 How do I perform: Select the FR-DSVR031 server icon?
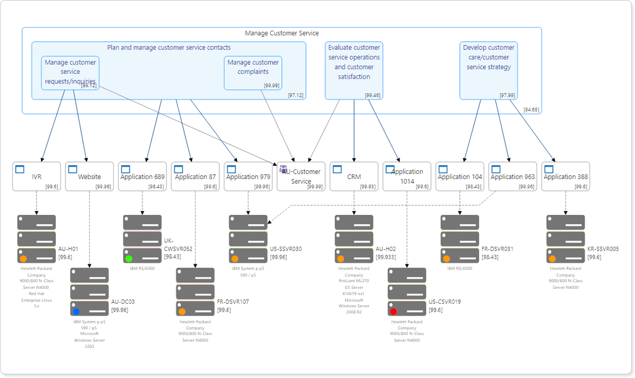[460, 238]
